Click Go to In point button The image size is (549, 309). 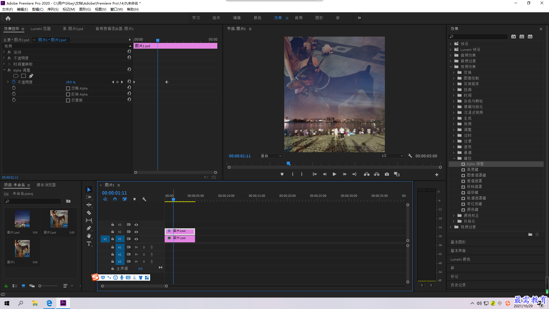(315, 174)
